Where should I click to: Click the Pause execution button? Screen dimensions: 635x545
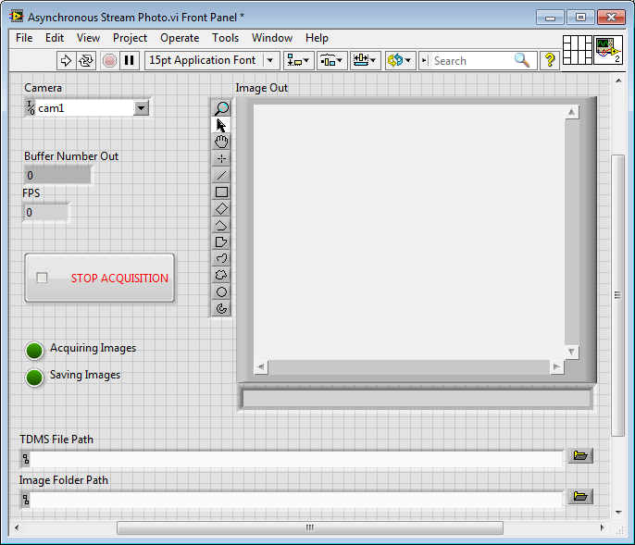(130, 60)
